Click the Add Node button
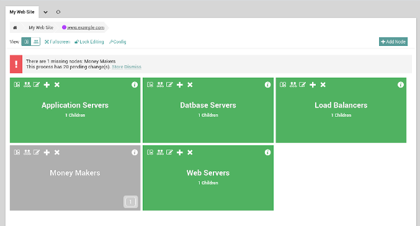Image resolution: width=420 pixels, height=226 pixels. coord(393,42)
